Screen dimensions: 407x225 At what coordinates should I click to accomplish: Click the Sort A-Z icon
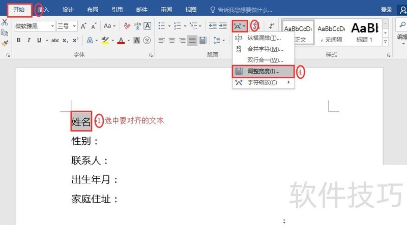pyautogui.click(x=255, y=26)
